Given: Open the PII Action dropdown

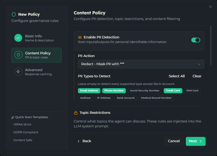Looking at the screenshot, I should (141, 64).
